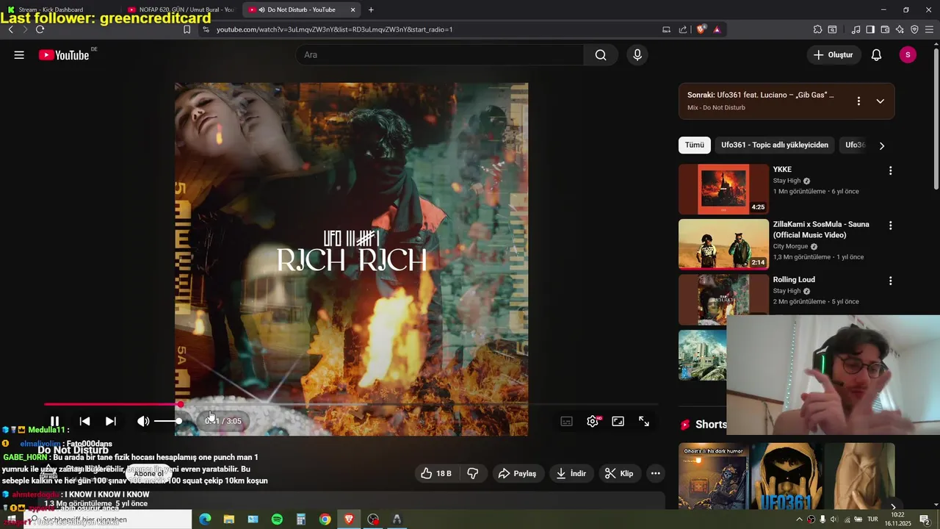This screenshot has width=940, height=529.
Task: Show hidden system tray icons
Action: click(799, 519)
